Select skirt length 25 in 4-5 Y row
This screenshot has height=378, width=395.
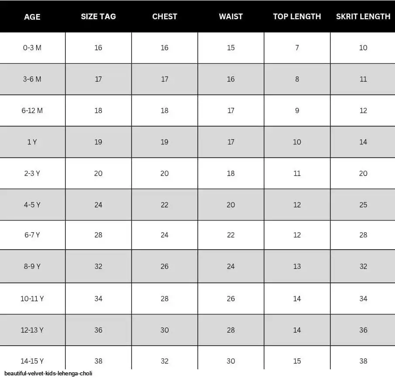coord(363,205)
